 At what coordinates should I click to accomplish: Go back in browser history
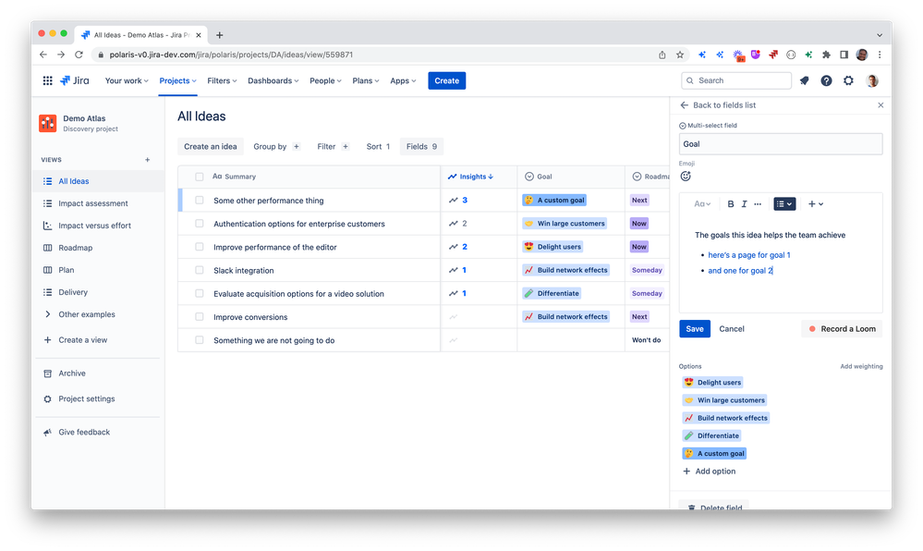coord(43,55)
